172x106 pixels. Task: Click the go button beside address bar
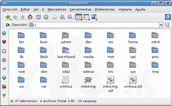point(167,25)
